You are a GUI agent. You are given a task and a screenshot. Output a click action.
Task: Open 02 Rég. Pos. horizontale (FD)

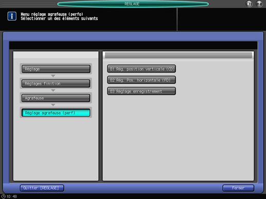pos(141,80)
